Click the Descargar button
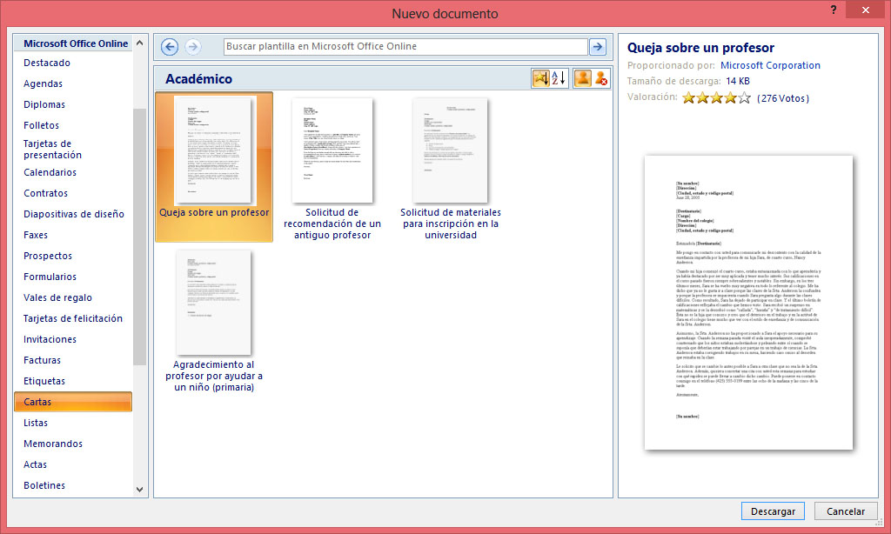891x534 pixels. click(773, 511)
